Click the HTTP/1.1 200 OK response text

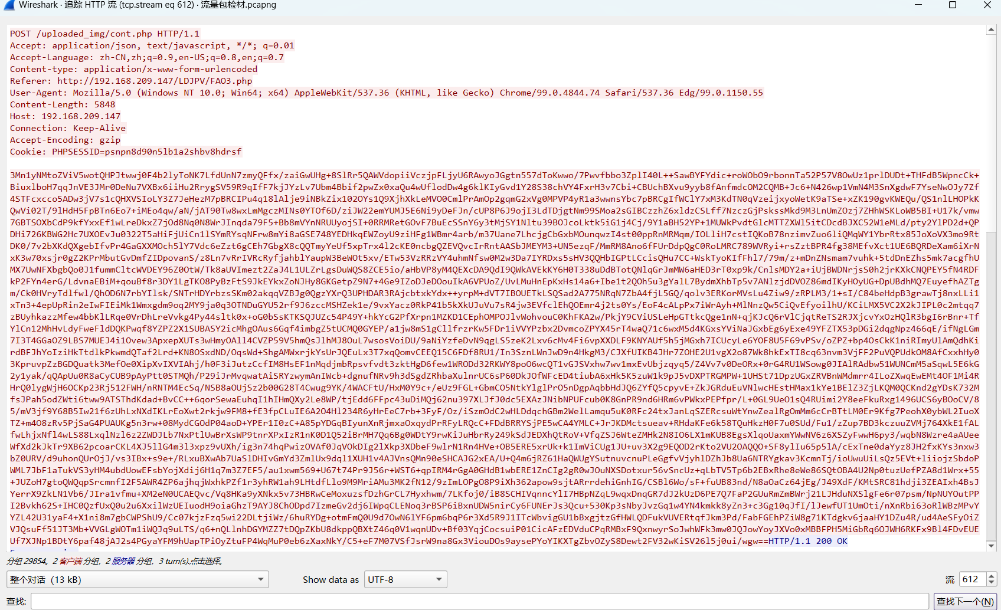point(807,541)
